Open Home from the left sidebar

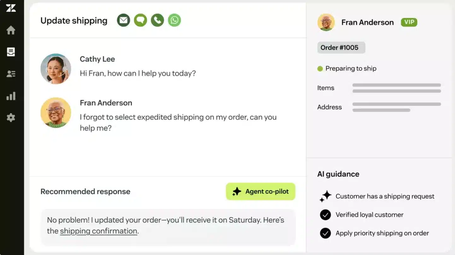click(x=11, y=30)
